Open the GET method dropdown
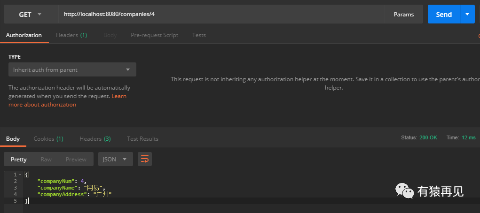The height and width of the screenshot is (213, 480). tap(30, 15)
